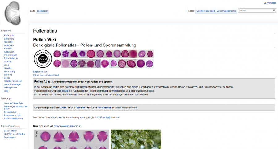
Task: Open the English version link
Action: click(40, 72)
